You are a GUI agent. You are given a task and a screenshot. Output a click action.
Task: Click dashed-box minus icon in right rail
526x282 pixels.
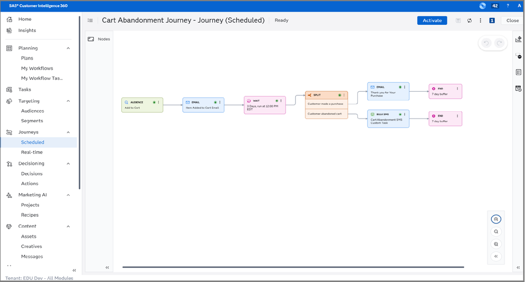(x=519, y=56)
